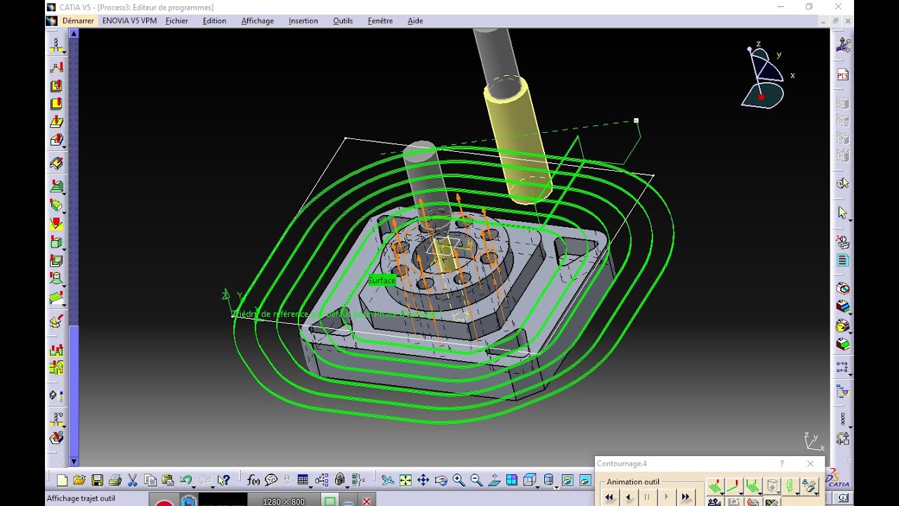The height and width of the screenshot is (506, 899).
Task: Play the tool animation forward
Action: pyautogui.click(x=667, y=497)
